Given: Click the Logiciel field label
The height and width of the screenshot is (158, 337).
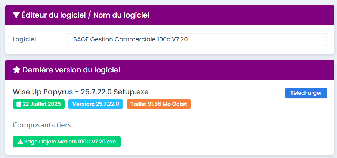Looking at the screenshot, I should point(24,39).
